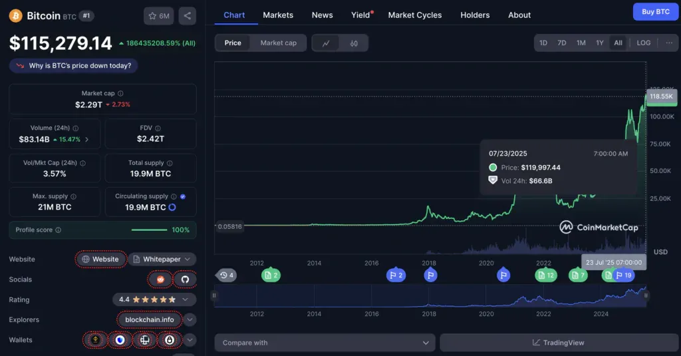Viewport: 681px width, 356px height.
Task: Click the Volume (24h) info icon
Action: tap(76, 128)
